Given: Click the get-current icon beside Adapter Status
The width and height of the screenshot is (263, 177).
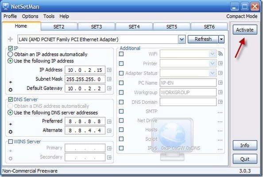Looking at the screenshot, I should 220,73.
